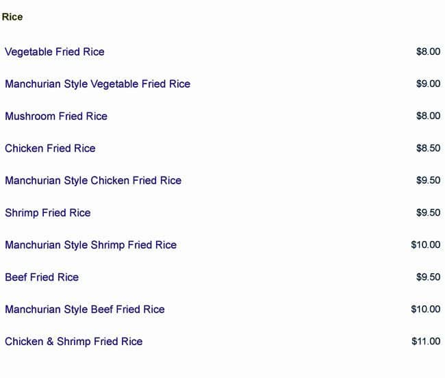Click $9.50 price for Manchurian Chicken Rice
Image resolution: width=445 pixels, height=378 pixels.
tap(428, 180)
